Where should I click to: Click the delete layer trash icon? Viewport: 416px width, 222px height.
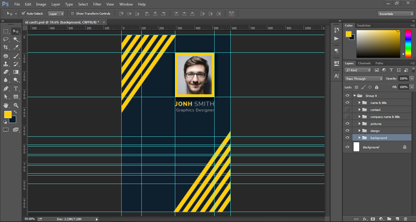coord(405,219)
